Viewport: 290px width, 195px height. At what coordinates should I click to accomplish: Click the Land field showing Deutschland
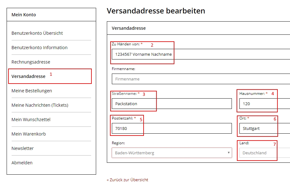click(x=265, y=153)
